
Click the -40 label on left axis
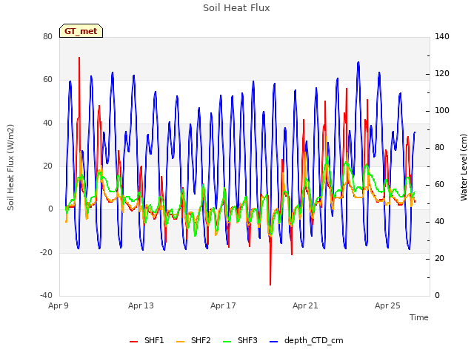tap(46, 296)
